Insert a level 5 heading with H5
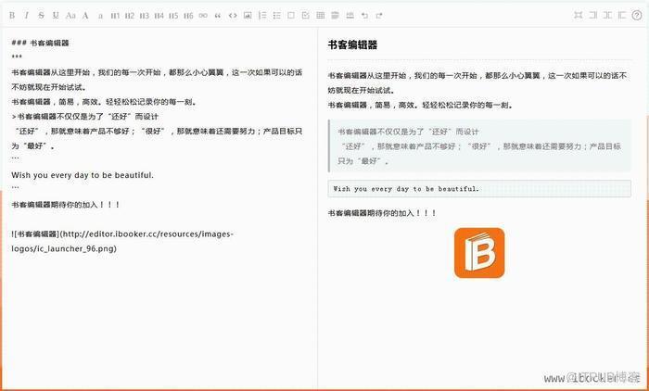This screenshot has width=649, height=391. pos(173,16)
